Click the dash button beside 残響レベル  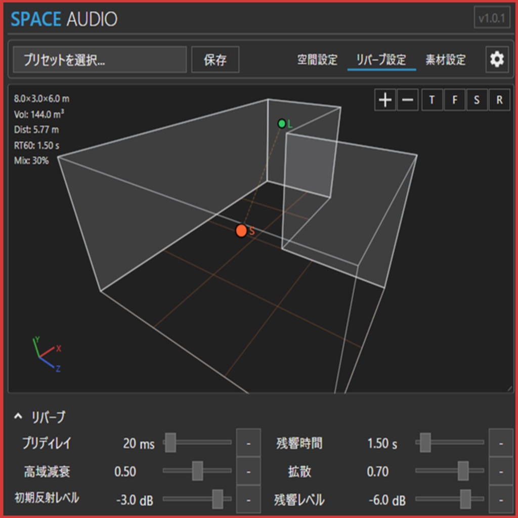[x=501, y=499]
